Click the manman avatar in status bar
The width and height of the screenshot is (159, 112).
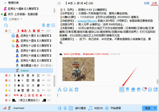click(x=9, y=108)
